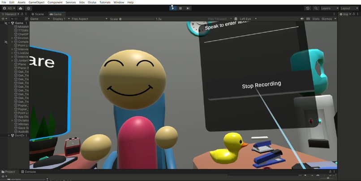Screen dimensions: 361x181
Task: Select the Hierarchy panel tab
Action: tap(9, 14)
